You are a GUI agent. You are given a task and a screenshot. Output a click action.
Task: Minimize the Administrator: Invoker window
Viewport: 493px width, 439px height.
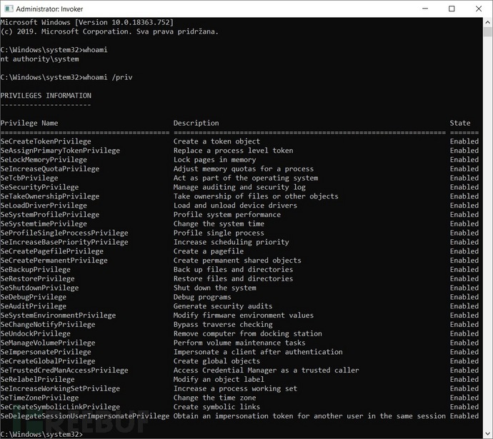[425, 9]
